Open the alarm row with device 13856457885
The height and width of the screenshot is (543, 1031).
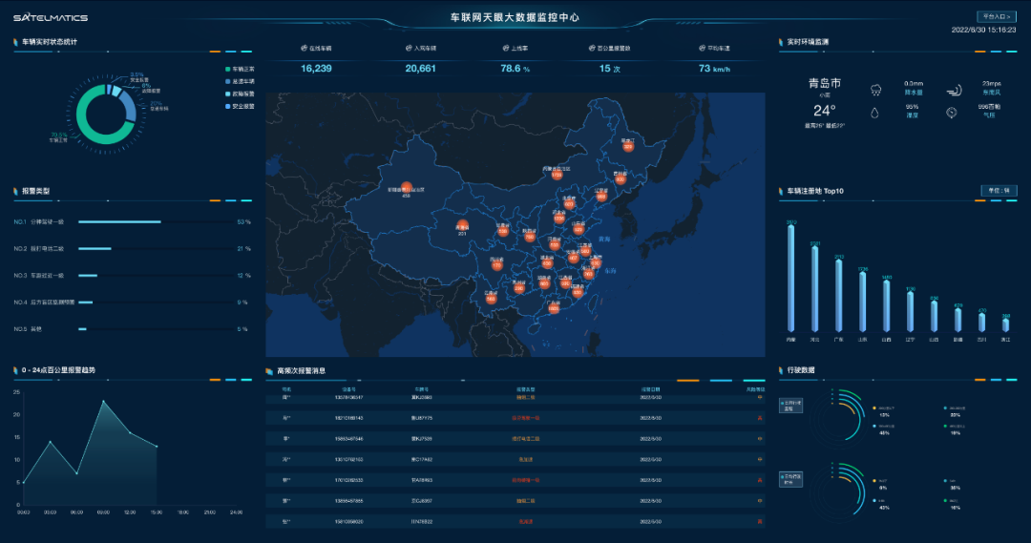point(515,501)
